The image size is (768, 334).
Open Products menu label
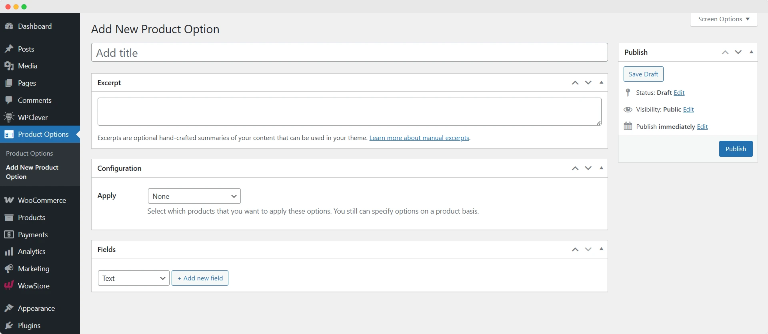32,218
